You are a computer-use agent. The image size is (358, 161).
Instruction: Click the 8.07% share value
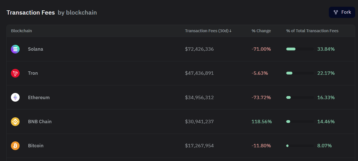(x=325, y=146)
